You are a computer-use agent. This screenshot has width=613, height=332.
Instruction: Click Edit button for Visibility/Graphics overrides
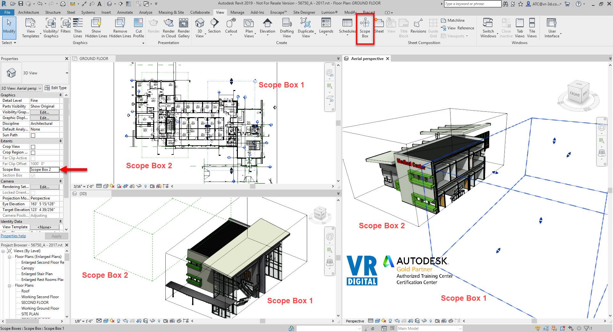click(x=44, y=112)
